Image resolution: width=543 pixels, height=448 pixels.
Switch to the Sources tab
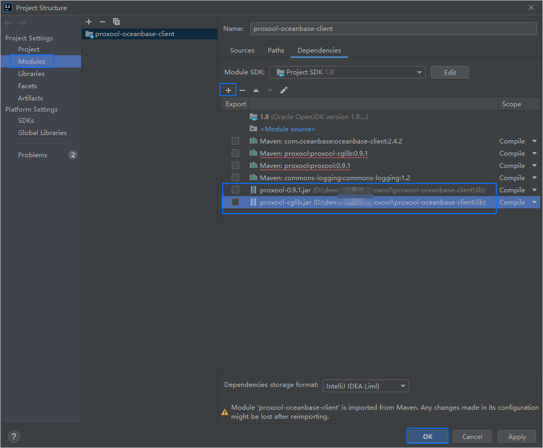(x=242, y=50)
